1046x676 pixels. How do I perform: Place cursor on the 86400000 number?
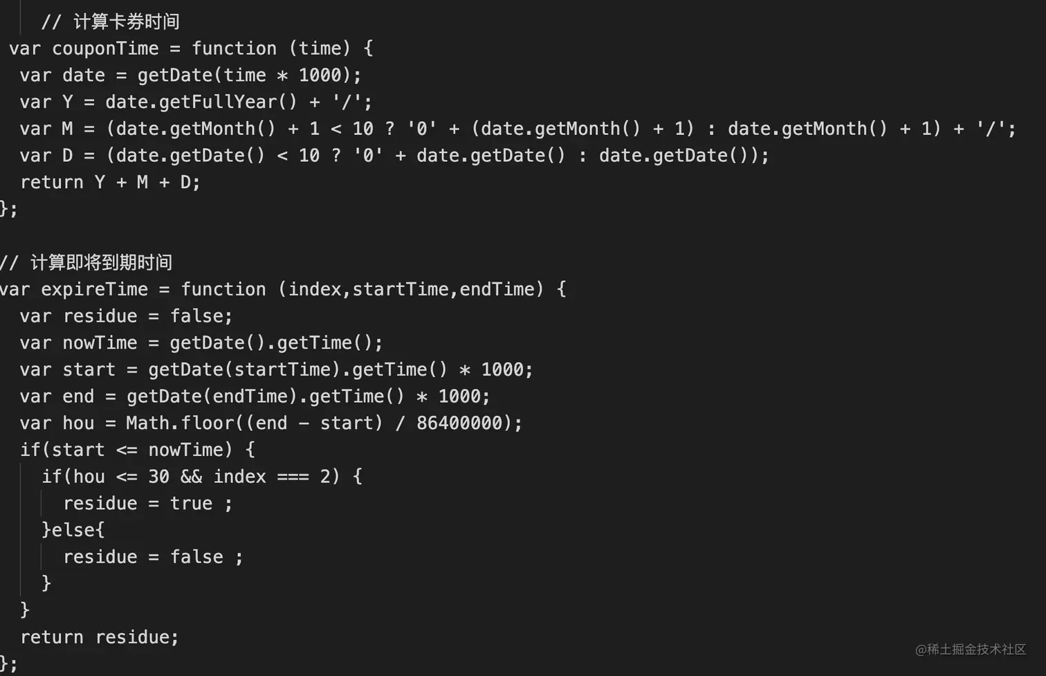point(459,423)
